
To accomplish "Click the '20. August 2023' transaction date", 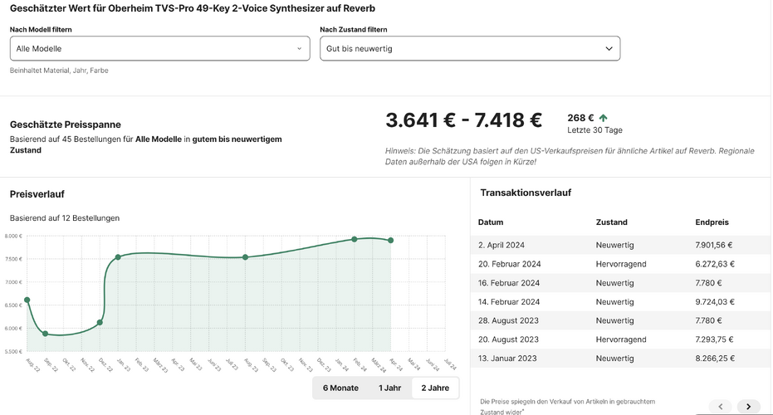I will pos(508,339).
